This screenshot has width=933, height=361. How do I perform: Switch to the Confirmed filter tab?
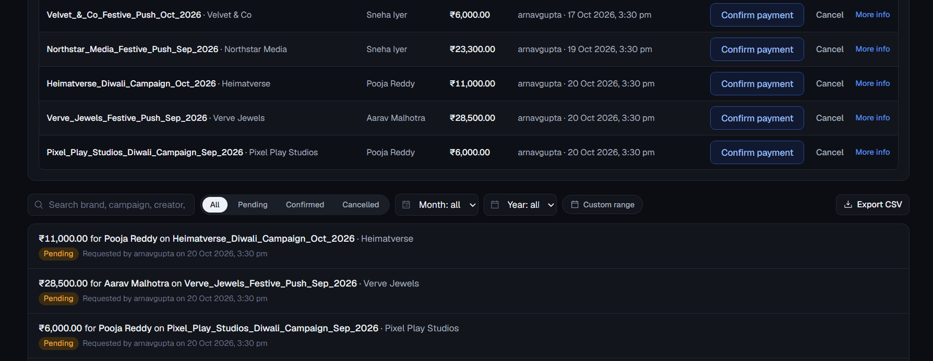pos(305,205)
